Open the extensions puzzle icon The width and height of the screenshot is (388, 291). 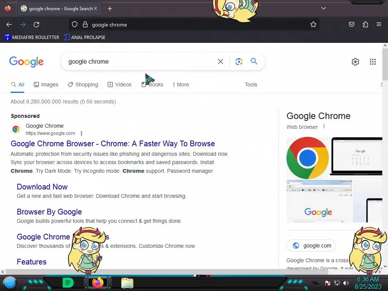click(365, 25)
